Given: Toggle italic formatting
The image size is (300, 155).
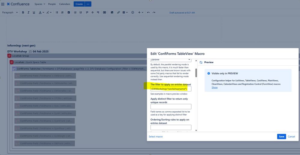Looking at the screenshot, I should tap(28, 12).
